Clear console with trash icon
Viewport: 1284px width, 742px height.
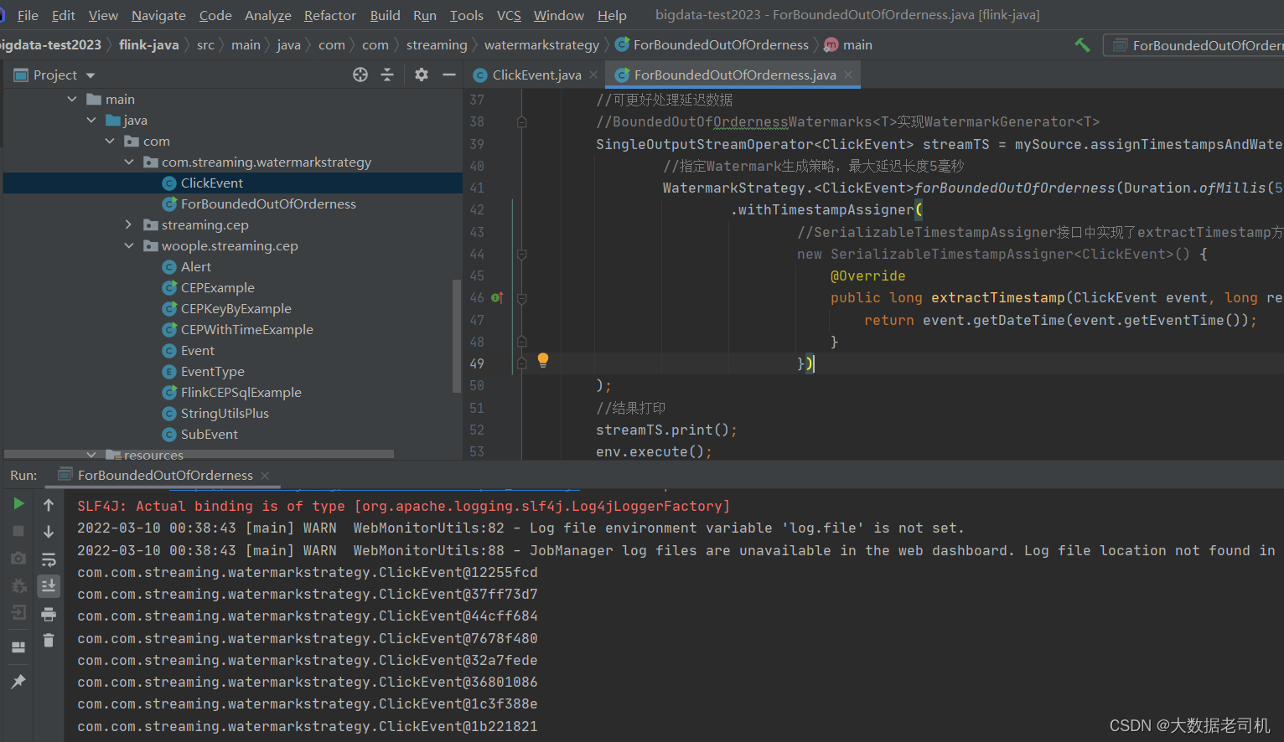(x=49, y=641)
